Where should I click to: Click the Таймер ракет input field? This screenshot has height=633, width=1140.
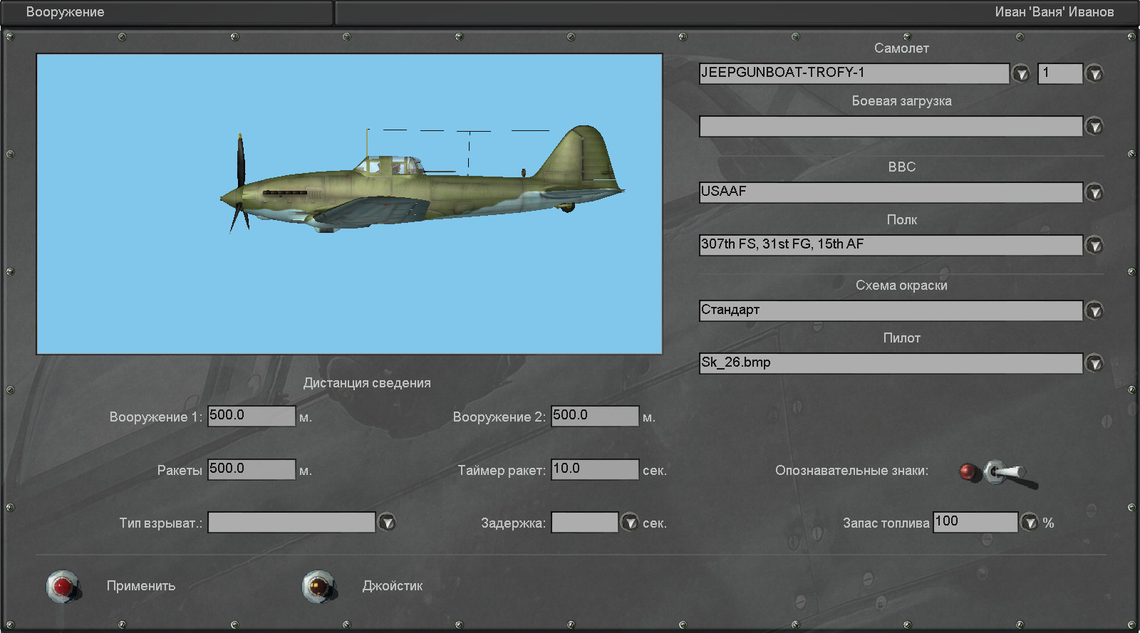click(594, 469)
